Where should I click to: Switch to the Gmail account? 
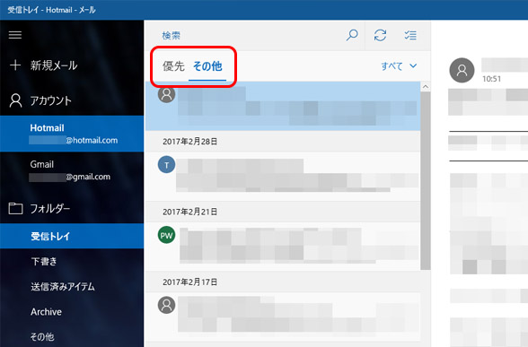(72, 170)
